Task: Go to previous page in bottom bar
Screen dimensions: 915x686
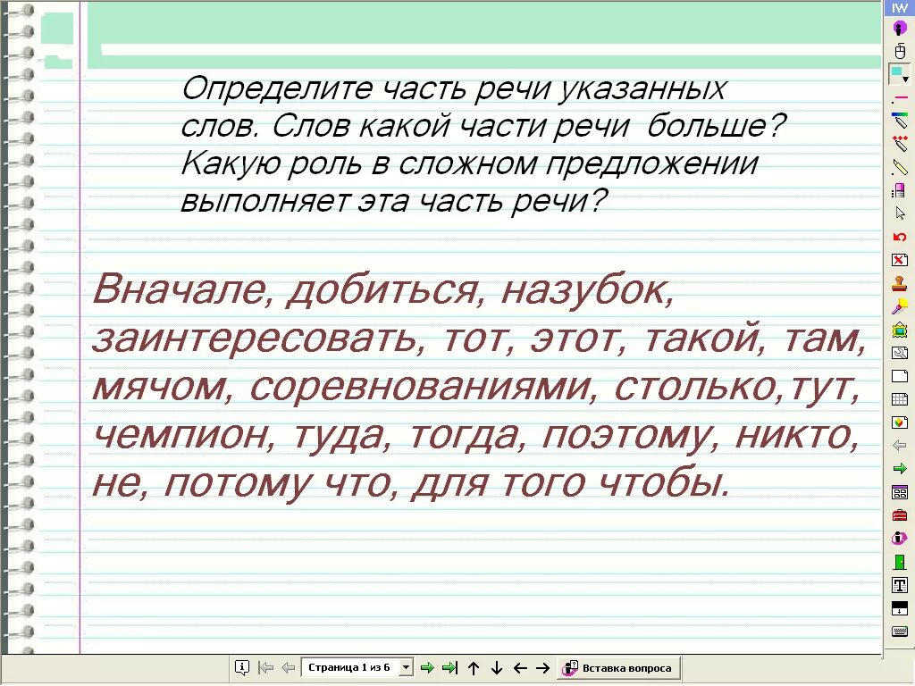Action: 288,668
